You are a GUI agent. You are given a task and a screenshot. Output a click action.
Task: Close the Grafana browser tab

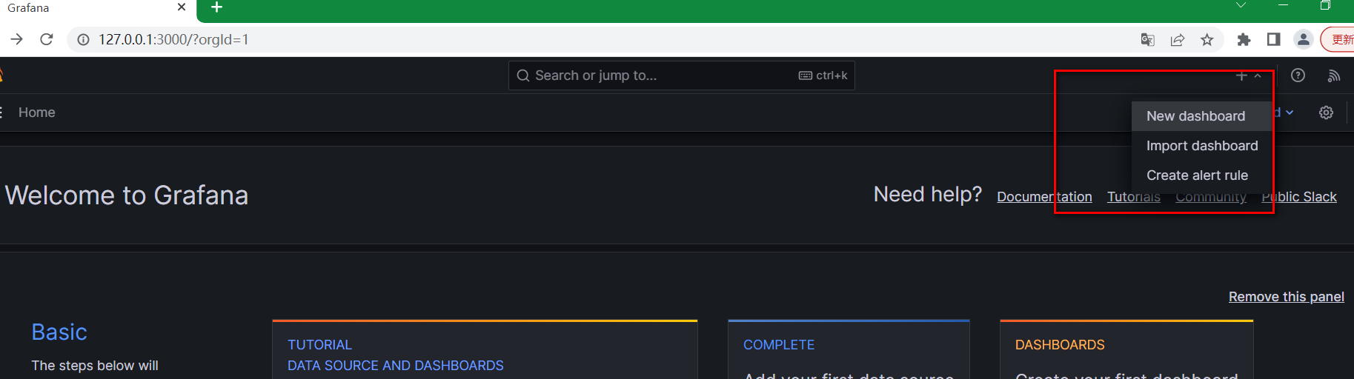coord(182,7)
